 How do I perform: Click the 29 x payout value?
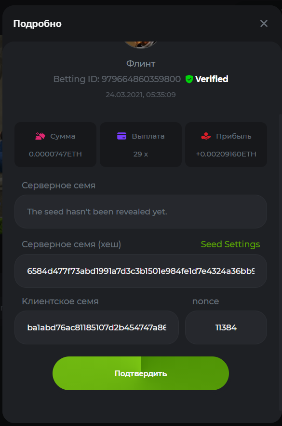pyautogui.click(x=140, y=154)
